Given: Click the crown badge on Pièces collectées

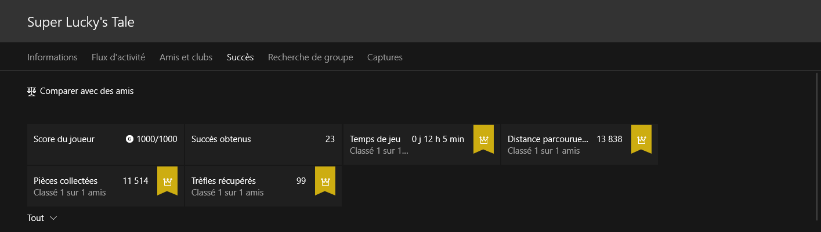Looking at the screenshot, I should pos(167,181).
